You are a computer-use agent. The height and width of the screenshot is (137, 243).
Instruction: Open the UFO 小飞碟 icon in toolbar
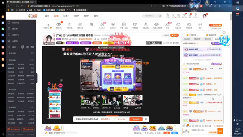click(x=156, y=25)
